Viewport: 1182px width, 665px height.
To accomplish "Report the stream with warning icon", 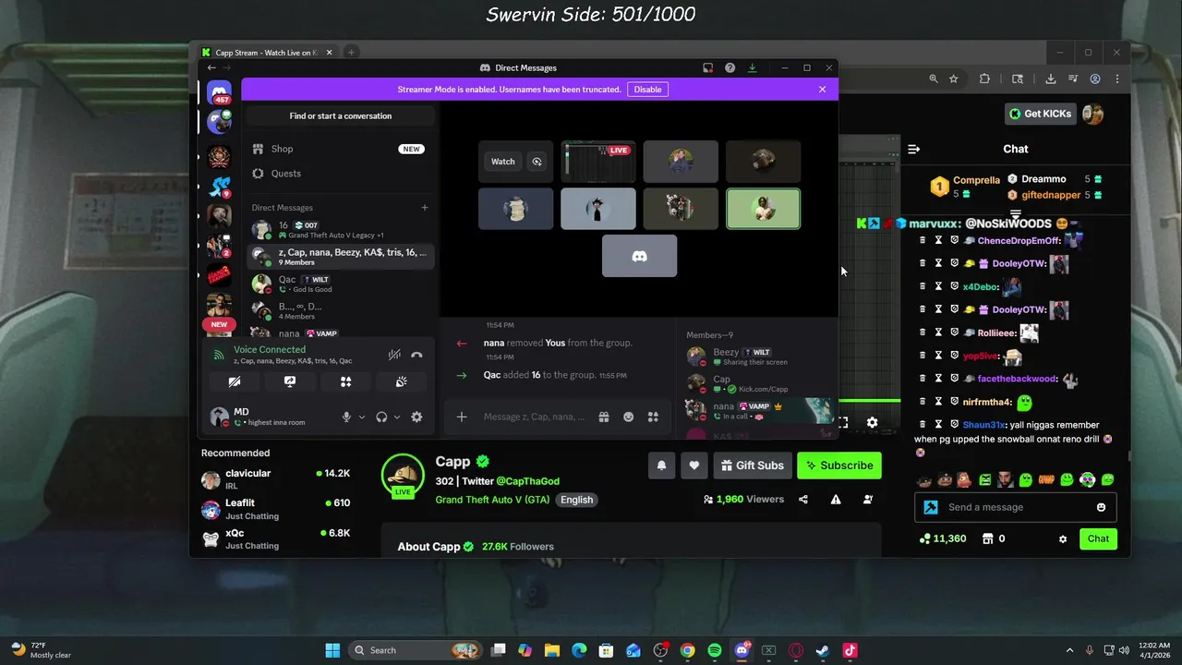I will click(x=836, y=500).
